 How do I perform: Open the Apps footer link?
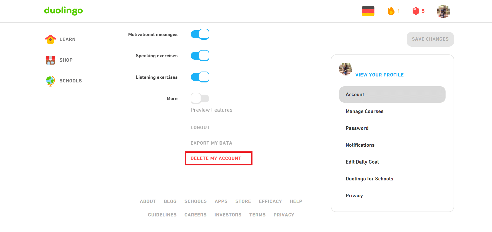[x=221, y=201]
